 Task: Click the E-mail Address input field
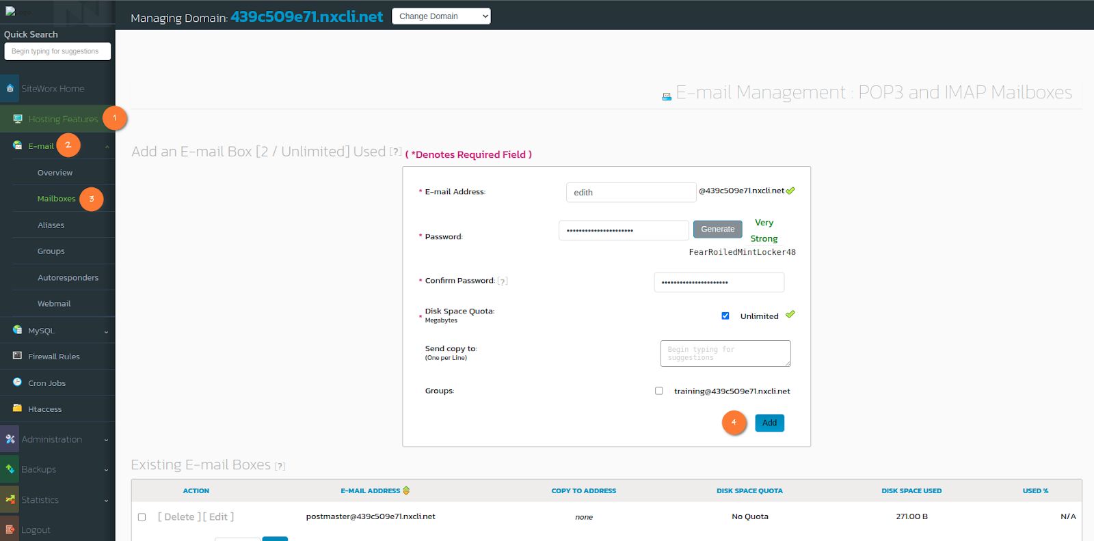tap(631, 193)
